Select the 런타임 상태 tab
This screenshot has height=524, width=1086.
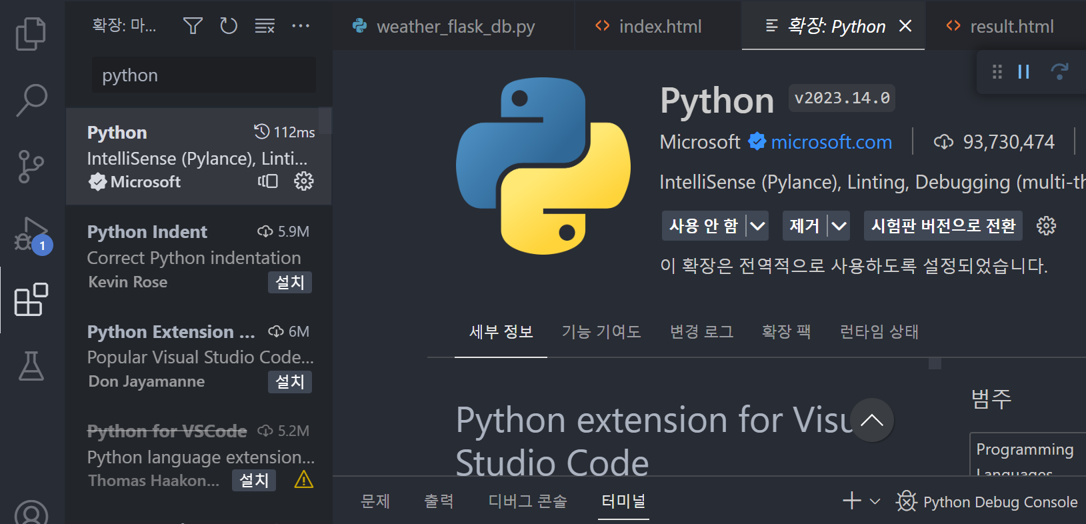pyautogui.click(x=879, y=332)
